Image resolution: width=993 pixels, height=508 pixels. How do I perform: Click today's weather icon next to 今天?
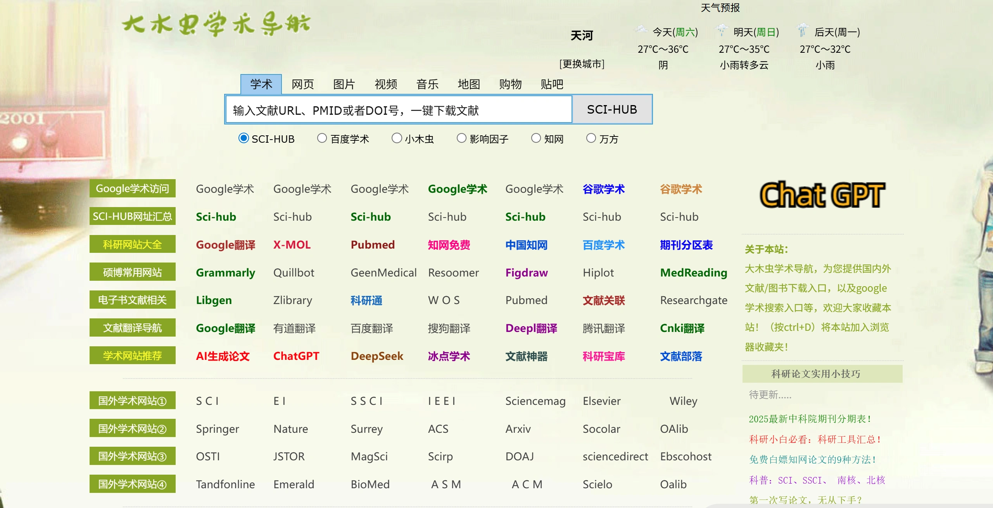click(642, 30)
